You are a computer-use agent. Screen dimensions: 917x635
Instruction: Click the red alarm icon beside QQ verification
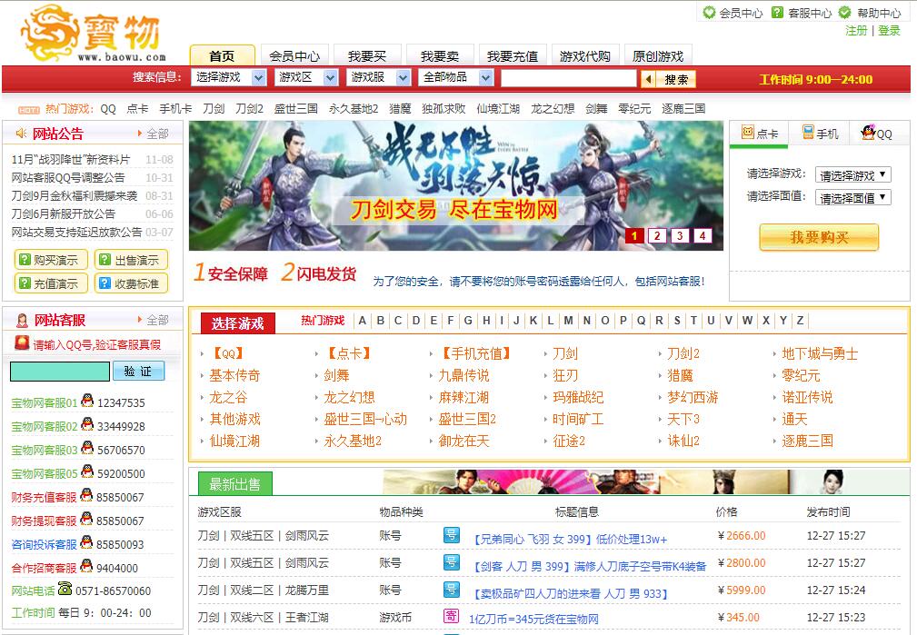22,343
